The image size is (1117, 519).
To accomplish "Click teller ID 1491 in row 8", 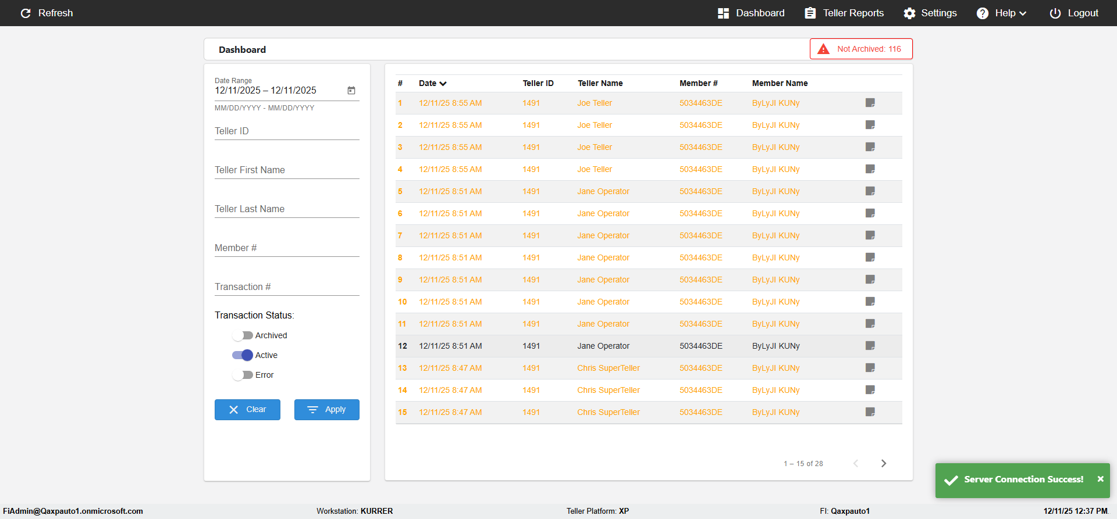I will (531, 257).
